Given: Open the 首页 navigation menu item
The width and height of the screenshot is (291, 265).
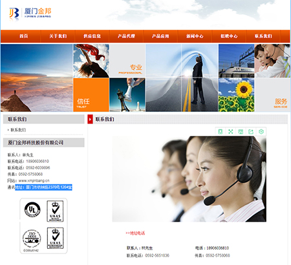Looking at the screenshot, I should point(24,36).
